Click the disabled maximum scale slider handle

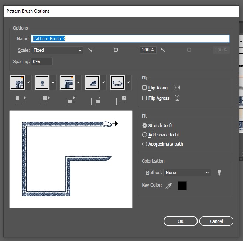pyautogui.click(x=189, y=50)
